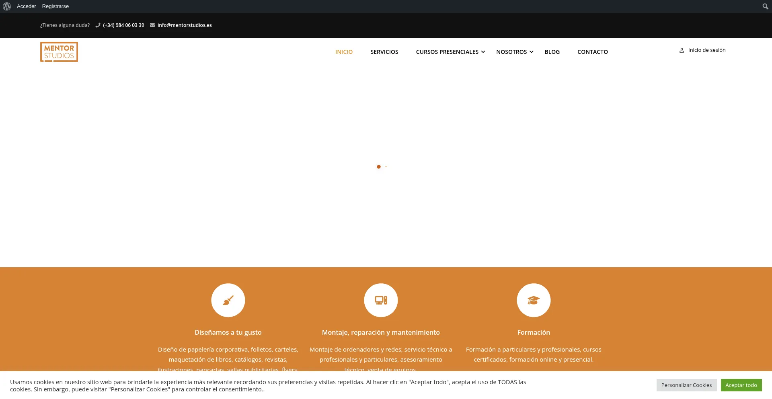Click the phone icon in top bar

pyautogui.click(x=98, y=25)
